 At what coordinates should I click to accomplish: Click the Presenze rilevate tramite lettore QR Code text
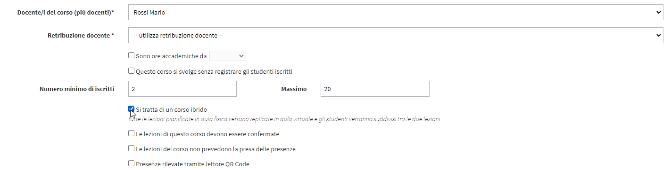(x=192, y=164)
